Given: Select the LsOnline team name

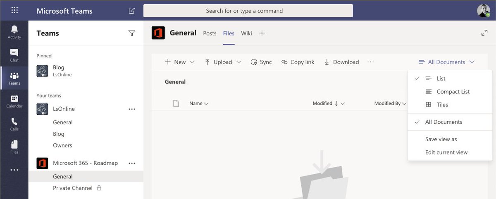Looking at the screenshot, I should click(64, 109).
